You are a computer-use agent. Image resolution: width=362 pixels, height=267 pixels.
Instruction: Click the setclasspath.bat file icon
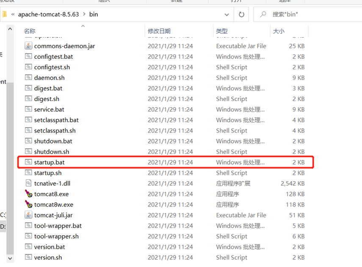pos(28,120)
